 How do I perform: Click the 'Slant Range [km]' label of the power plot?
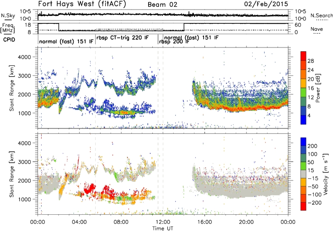click(x=12, y=88)
